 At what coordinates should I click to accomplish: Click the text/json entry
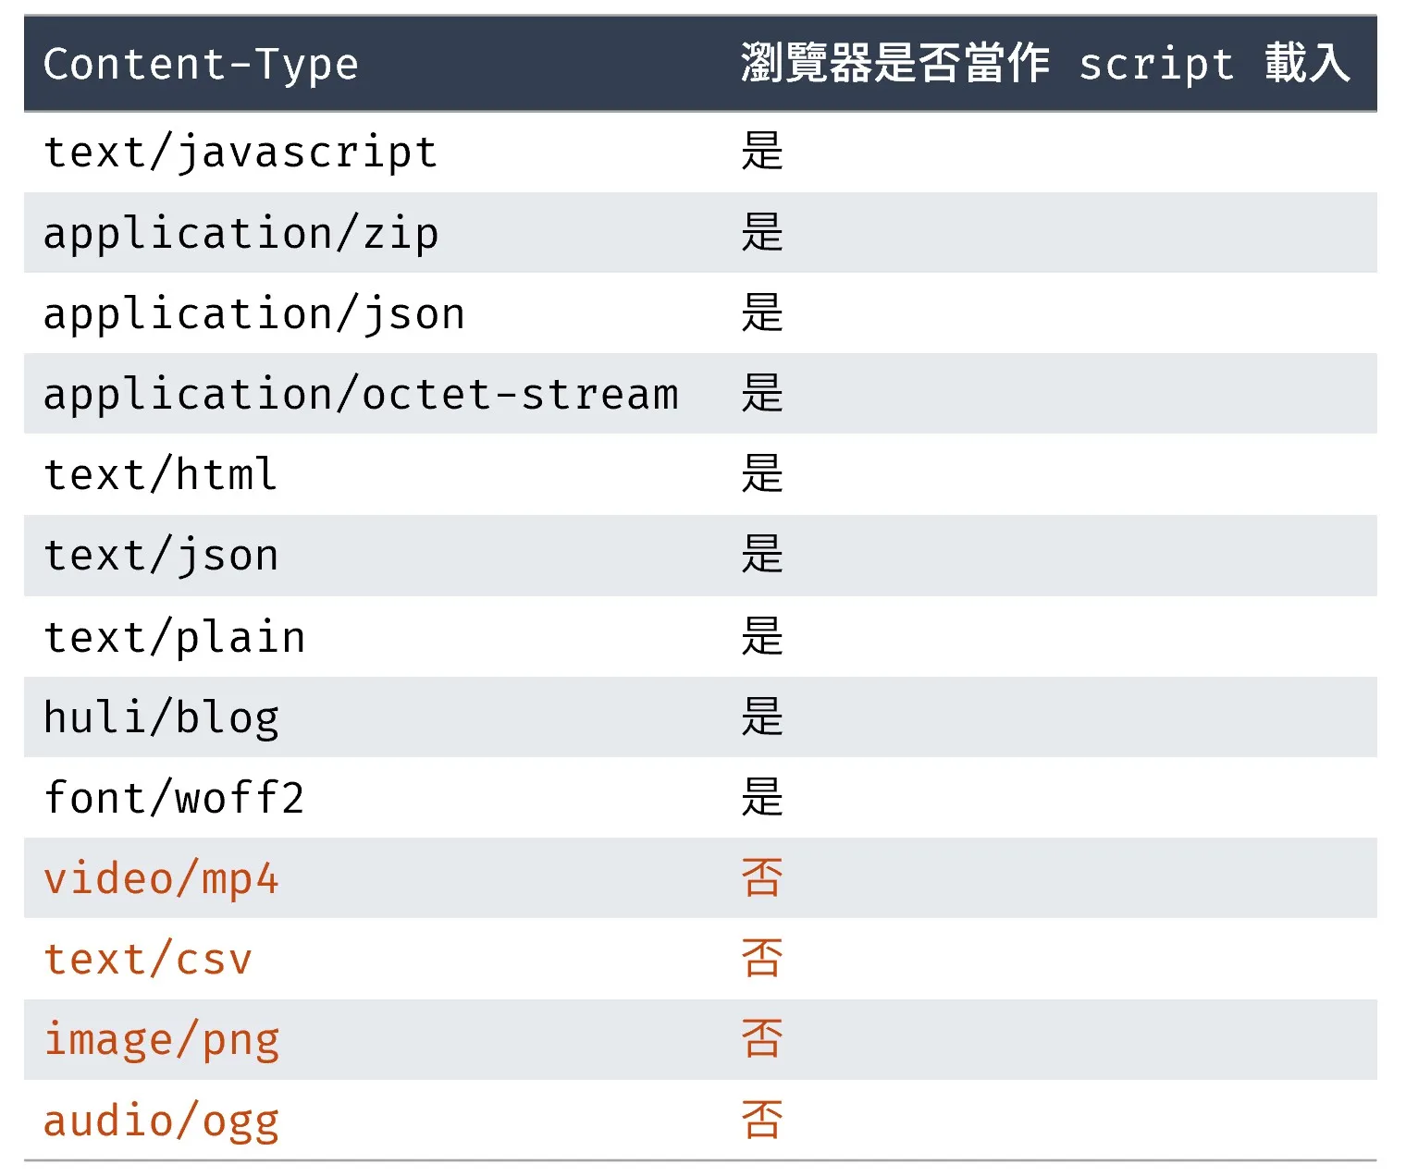[x=161, y=556]
